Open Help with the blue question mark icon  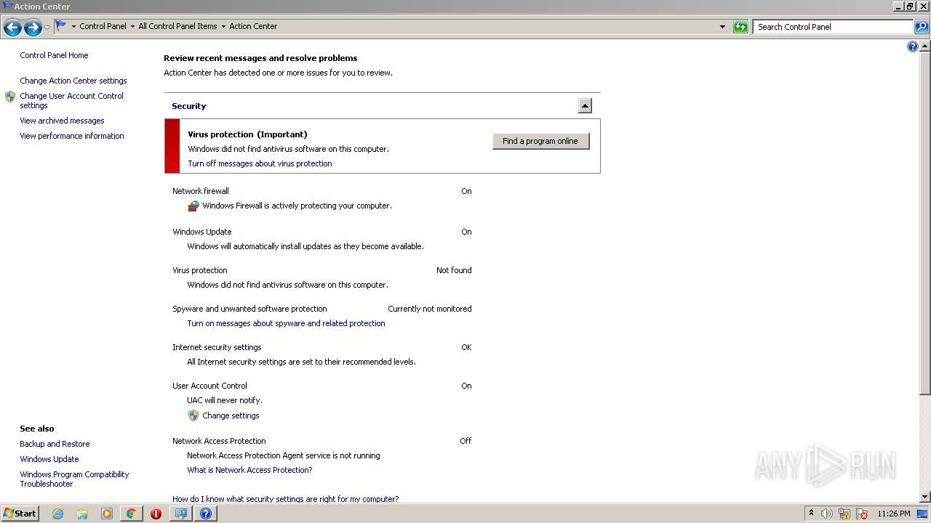pos(913,46)
